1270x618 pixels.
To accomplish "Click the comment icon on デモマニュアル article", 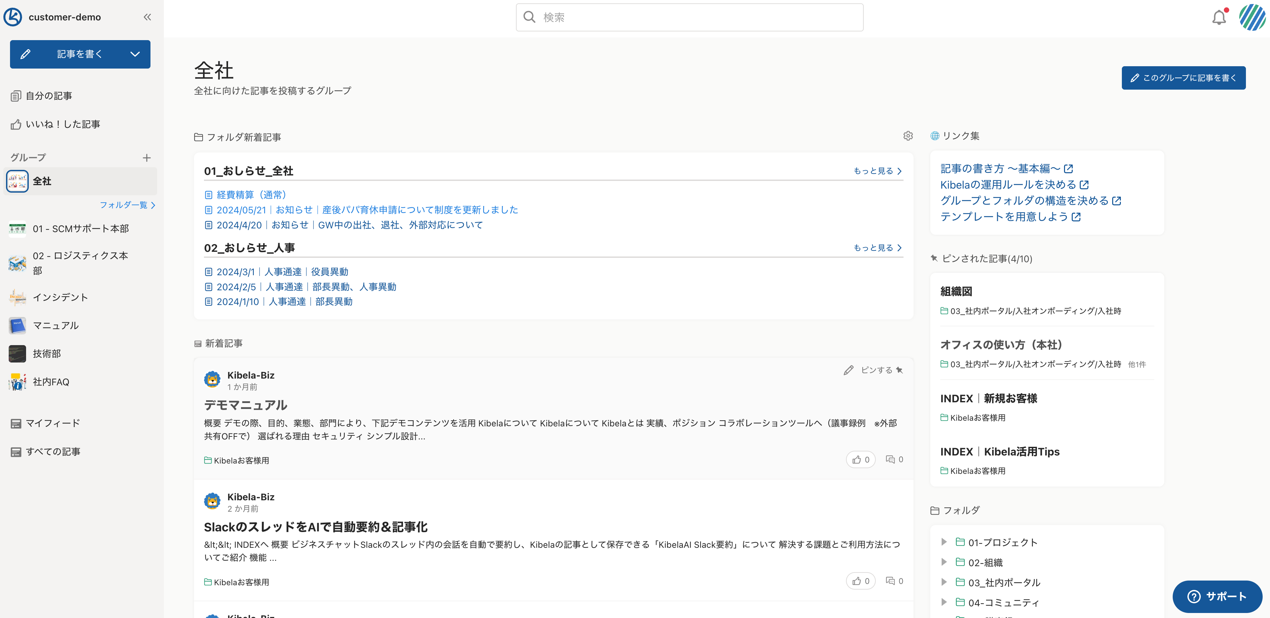I will [890, 460].
